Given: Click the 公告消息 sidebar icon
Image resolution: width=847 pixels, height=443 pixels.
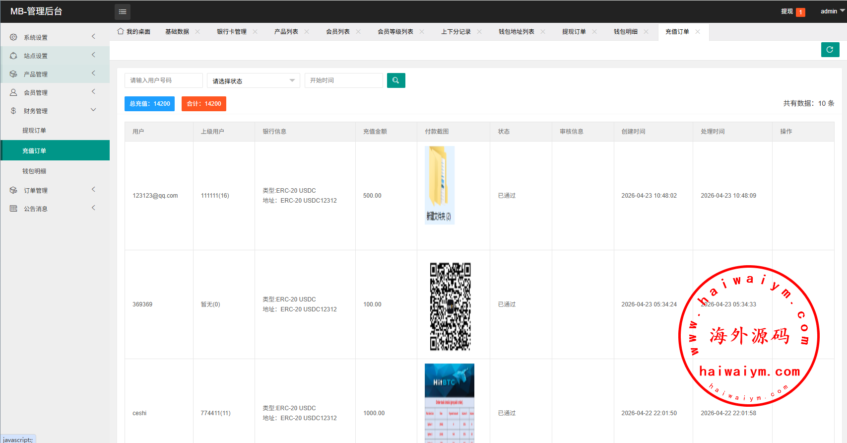Looking at the screenshot, I should [x=13, y=209].
